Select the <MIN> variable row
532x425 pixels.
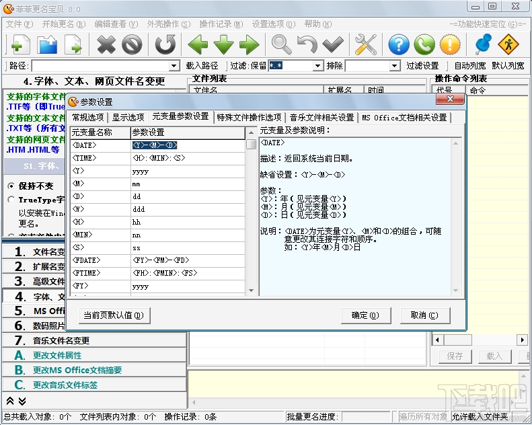coord(158,235)
